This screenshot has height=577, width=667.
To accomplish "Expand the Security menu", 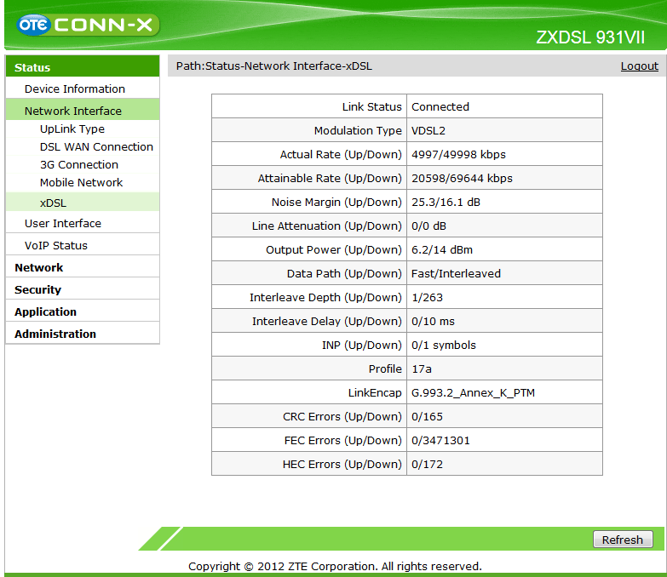I will tap(37, 289).
